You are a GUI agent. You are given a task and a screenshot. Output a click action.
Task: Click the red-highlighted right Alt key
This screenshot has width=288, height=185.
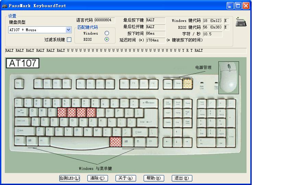(116, 142)
